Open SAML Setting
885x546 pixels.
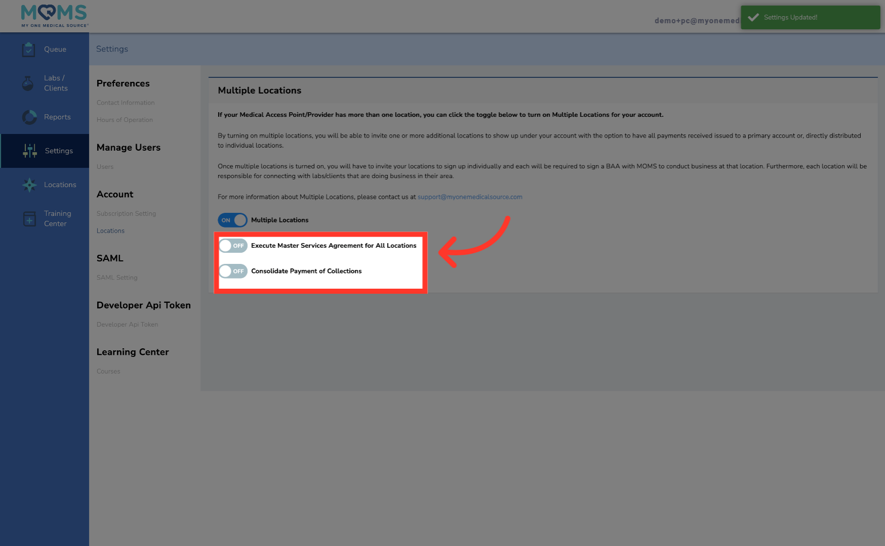[x=116, y=277]
